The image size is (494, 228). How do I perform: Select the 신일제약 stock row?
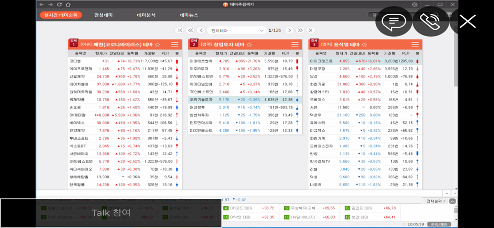[x=125, y=76]
